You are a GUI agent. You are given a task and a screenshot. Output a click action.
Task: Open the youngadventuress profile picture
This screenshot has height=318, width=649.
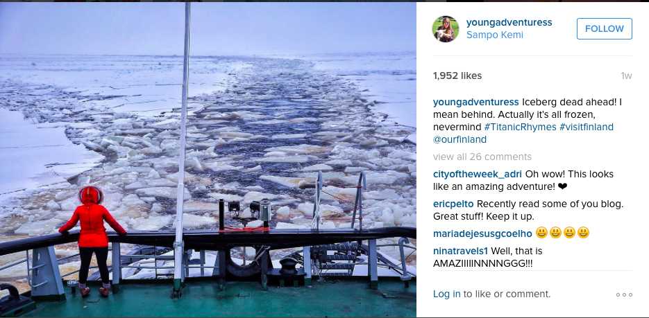(446, 29)
